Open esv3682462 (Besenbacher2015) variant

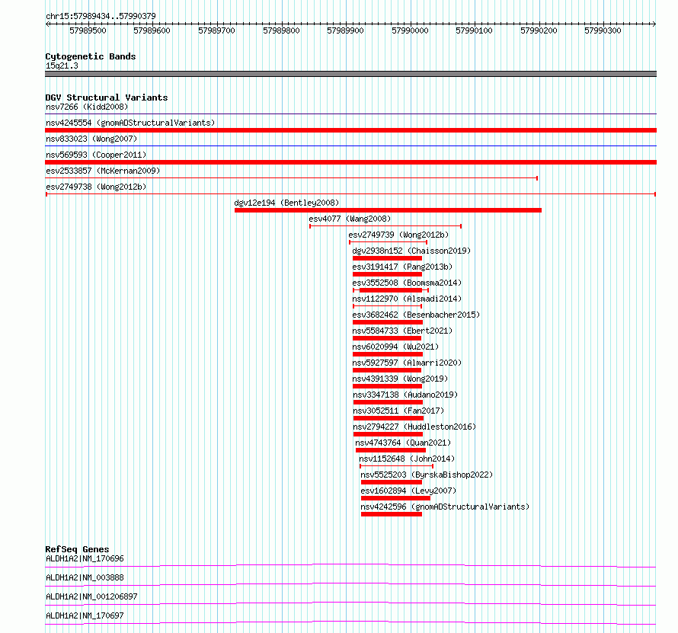(x=416, y=315)
